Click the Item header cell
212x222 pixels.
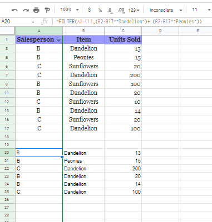[83, 39]
